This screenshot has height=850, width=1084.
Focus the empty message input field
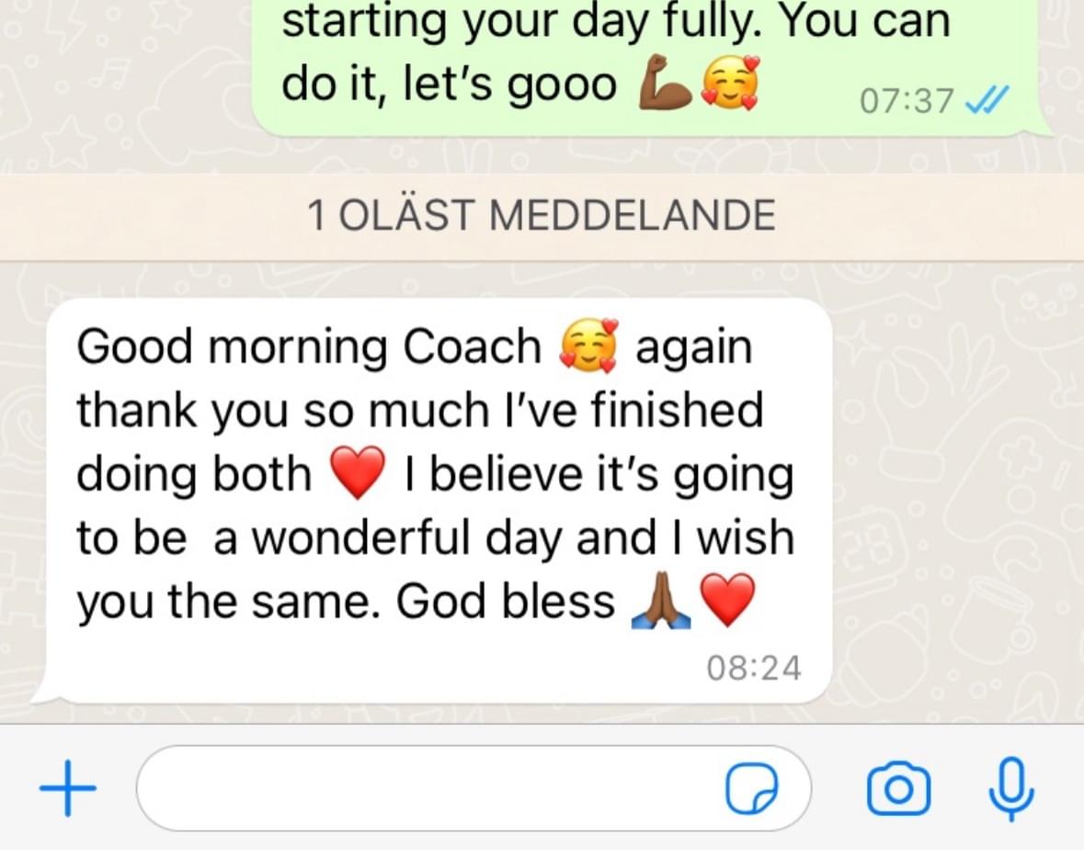click(x=474, y=788)
